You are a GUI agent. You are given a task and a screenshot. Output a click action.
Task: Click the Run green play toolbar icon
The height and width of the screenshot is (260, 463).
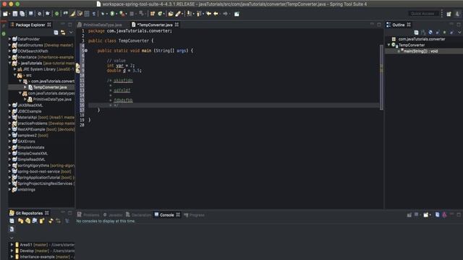pyautogui.click(x=112, y=14)
